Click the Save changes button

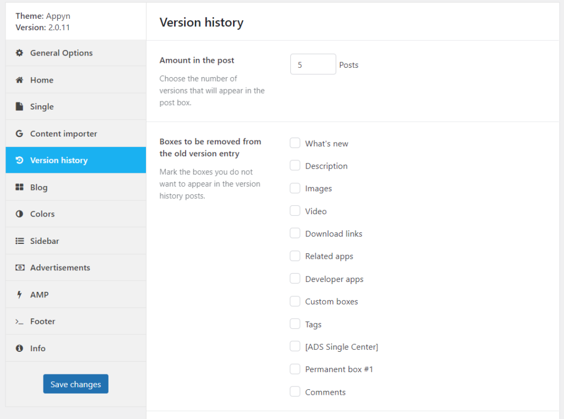(x=75, y=384)
